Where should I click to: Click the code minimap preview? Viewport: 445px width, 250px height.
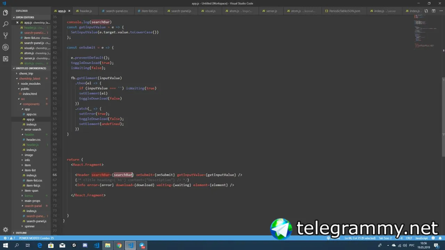pyautogui.click(x=426, y=33)
